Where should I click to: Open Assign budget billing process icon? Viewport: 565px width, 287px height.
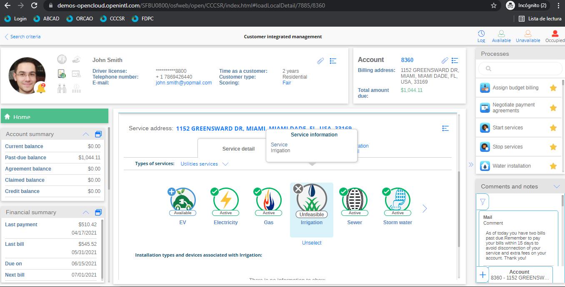(x=485, y=88)
